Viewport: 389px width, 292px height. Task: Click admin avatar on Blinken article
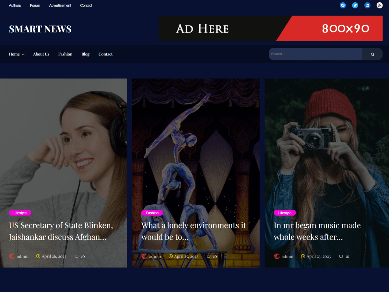pyautogui.click(x=12, y=256)
